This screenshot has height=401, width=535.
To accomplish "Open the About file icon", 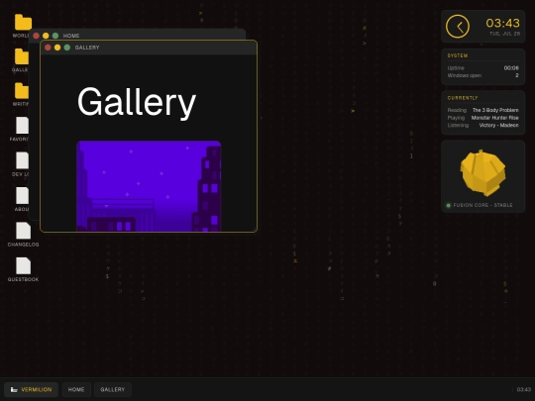I will [x=22, y=195].
